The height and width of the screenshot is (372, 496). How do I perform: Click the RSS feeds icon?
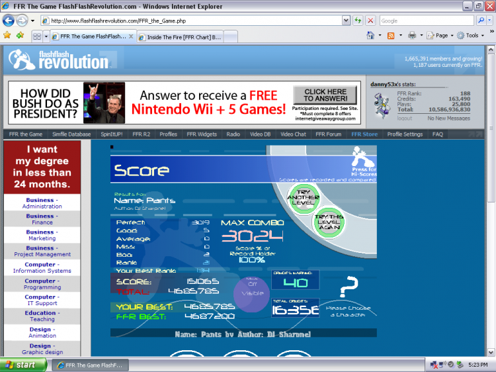pyautogui.click(x=391, y=36)
